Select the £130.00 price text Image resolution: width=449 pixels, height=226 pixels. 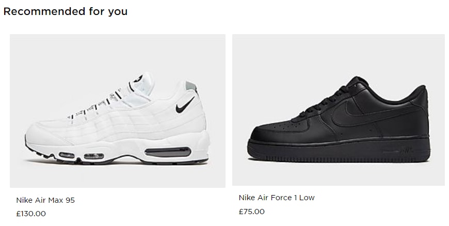[x=31, y=213]
